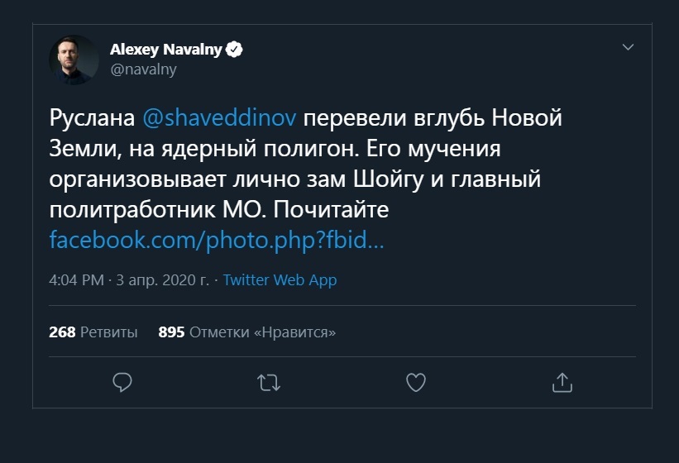Open the share tweet icon
Screen dimensions: 679x463
(562, 382)
